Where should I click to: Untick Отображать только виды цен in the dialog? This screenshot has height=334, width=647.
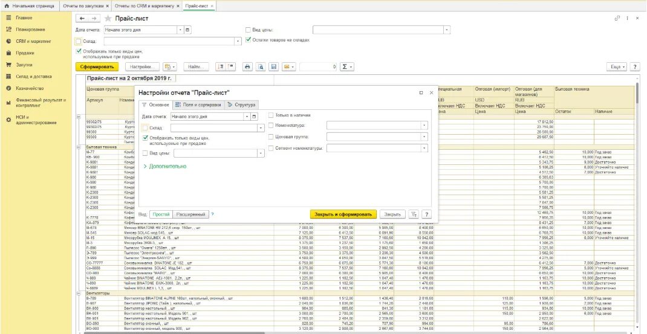(x=145, y=138)
